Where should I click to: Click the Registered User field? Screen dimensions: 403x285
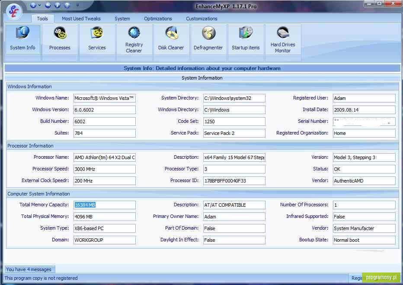pos(364,98)
